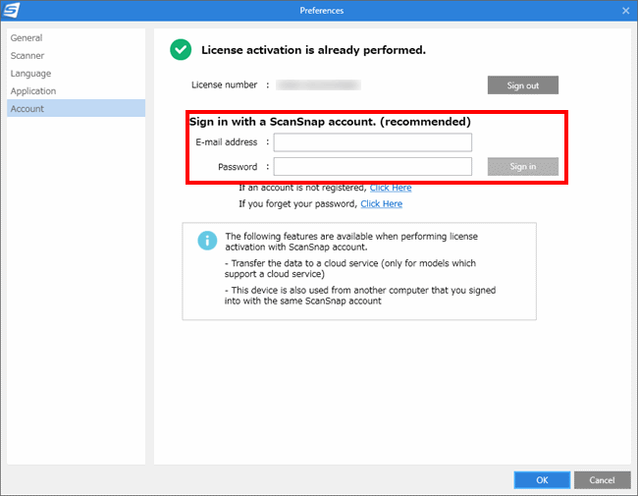The width and height of the screenshot is (638, 496).
Task: Click 'Sign in with a ScanSnap account' heading
Action: pos(330,122)
